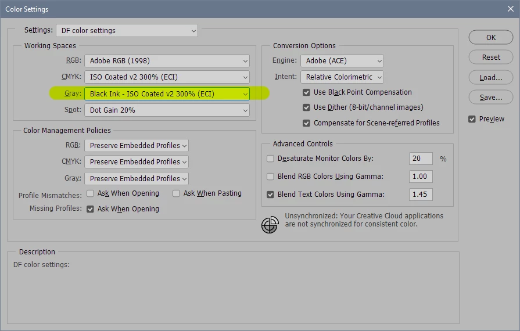Viewport: 520px width, 331px height.
Task: Toggle Compensate for Scene-referred Profiles
Action: click(306, 123)
